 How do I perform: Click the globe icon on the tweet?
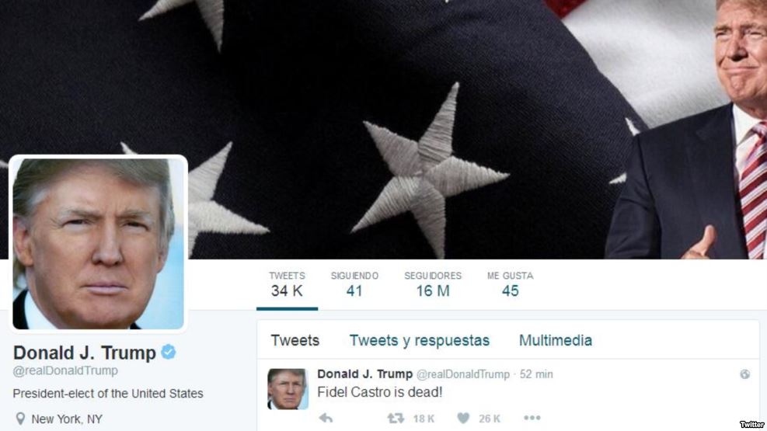(x=745, y=374)
